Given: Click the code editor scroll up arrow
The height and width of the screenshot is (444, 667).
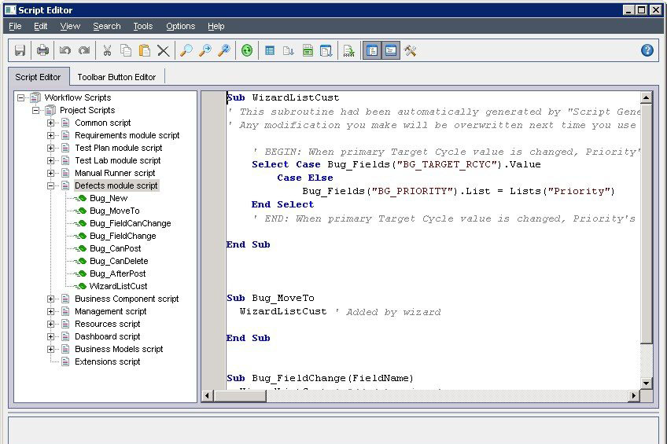Looking at the screenshot, I should (x=647, y=97).
